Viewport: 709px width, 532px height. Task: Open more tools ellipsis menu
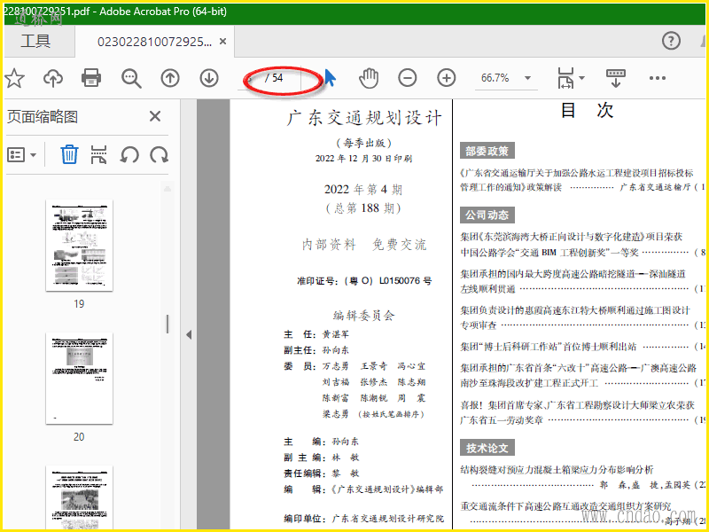[x=657, y=78]
